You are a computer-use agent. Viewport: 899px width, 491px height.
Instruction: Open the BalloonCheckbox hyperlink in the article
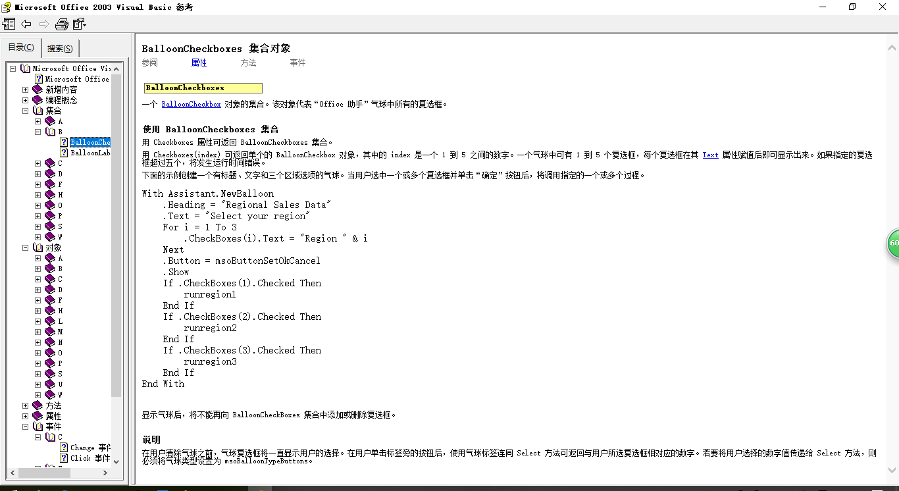coord(191,103)
